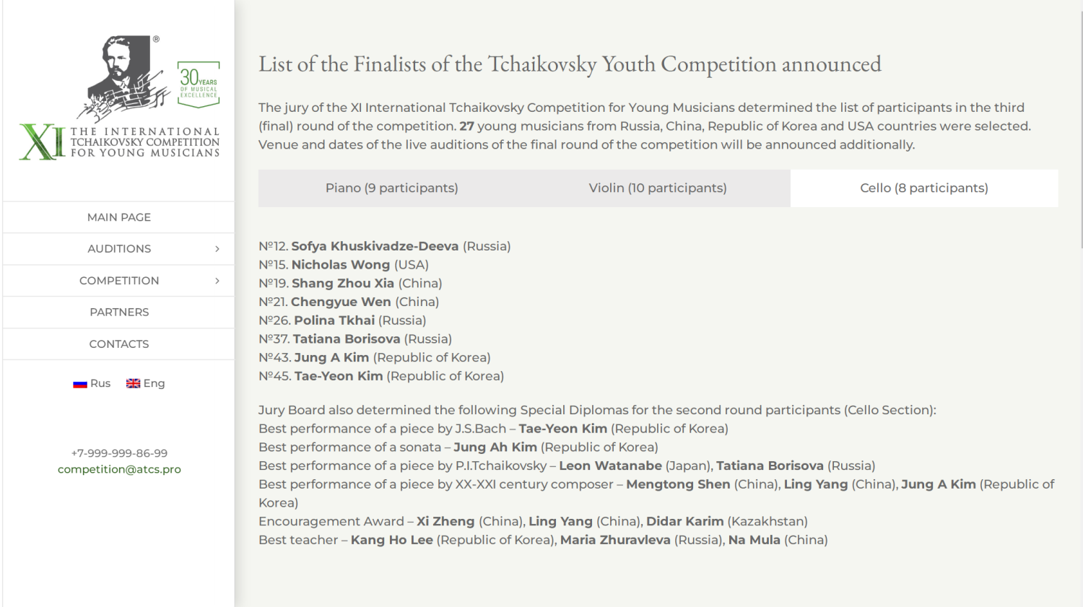The height and width of the screenshot is (607, 1083).
Task: Click the phone number +7-999-999-86-99
Action: pyautogui.click(x=119, y=453)
